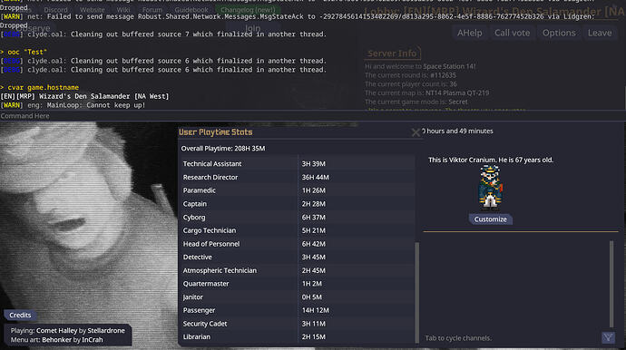Viewport: 626px width, 350px height.
Task: Click the 'MainLoop: Cannot keep up!' warning
Action: point(73,105)
